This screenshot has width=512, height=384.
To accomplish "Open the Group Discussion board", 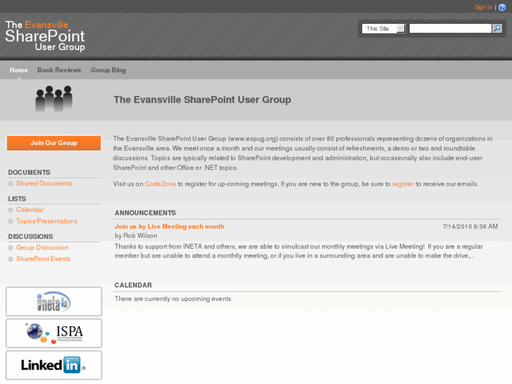I will coord(42,247).
